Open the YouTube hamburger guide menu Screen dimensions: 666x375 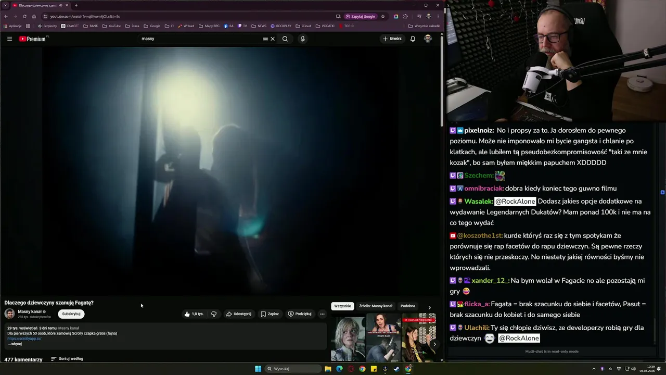point(9,39)
